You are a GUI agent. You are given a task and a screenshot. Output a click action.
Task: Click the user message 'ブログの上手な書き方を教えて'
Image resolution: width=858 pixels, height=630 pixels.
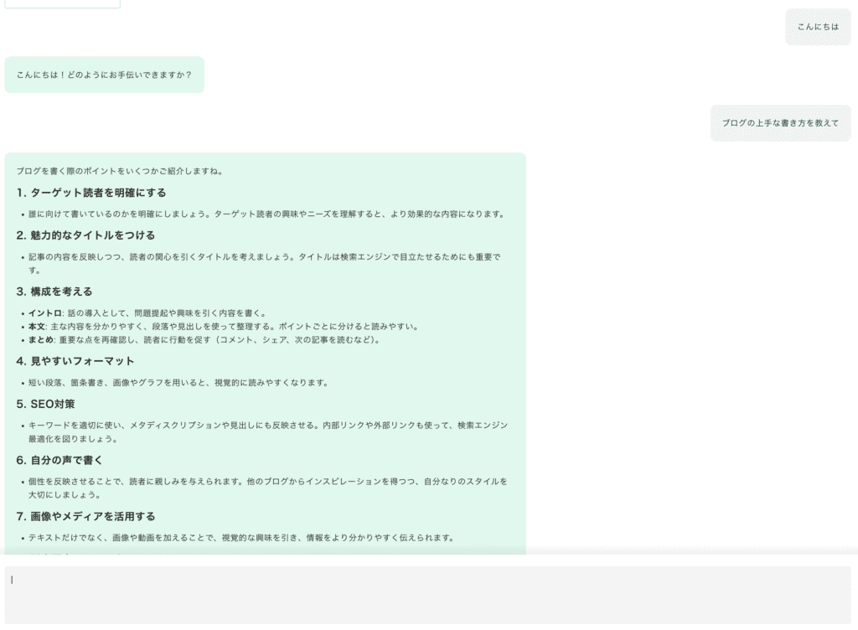(x=780, y=123)
